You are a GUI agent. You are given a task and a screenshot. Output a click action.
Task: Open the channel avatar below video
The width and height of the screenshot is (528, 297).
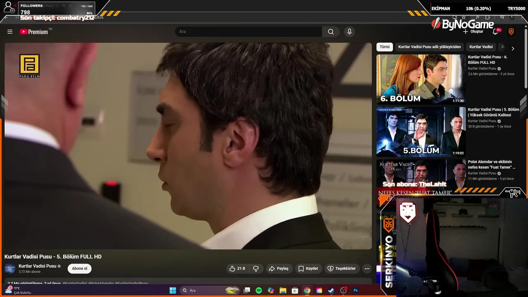[x=10, y=269]
